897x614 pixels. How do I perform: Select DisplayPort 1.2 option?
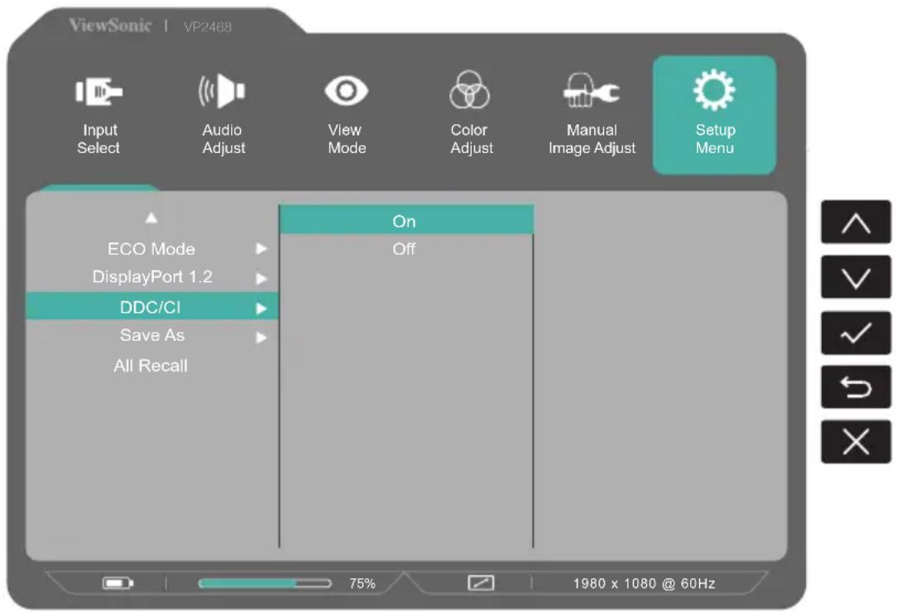pyautogui.click(x=151, y=277)
